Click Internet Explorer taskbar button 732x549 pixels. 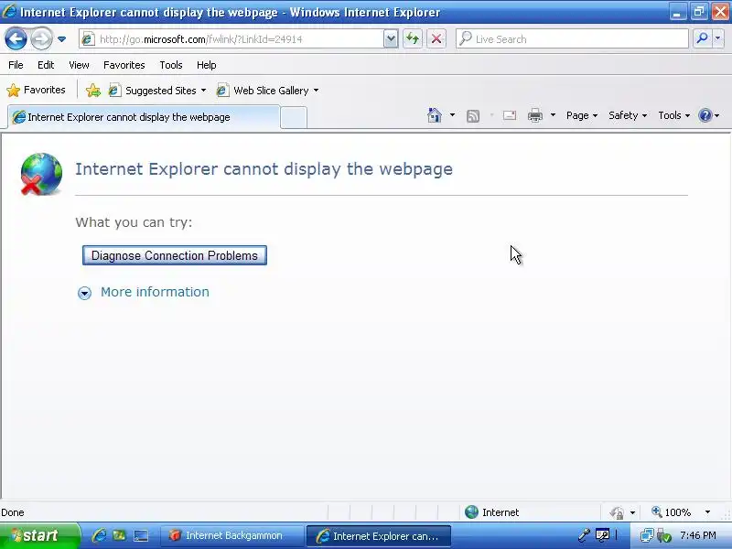(379, 536)
